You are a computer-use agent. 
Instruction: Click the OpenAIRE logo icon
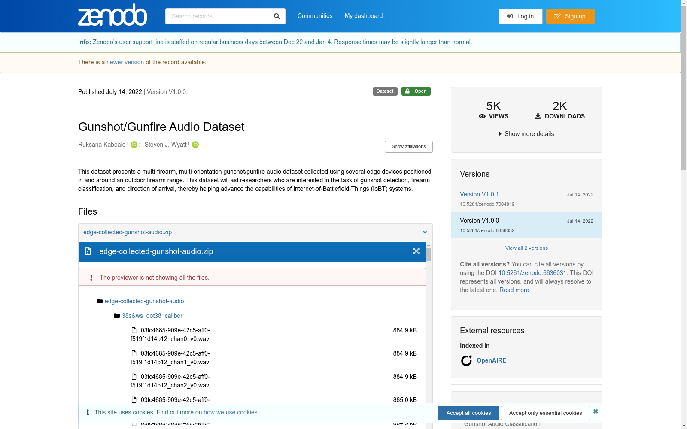pyautogui.click(x=466, y=360)
